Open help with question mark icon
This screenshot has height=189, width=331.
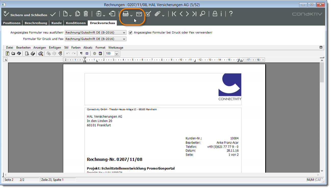click(231, 14)
